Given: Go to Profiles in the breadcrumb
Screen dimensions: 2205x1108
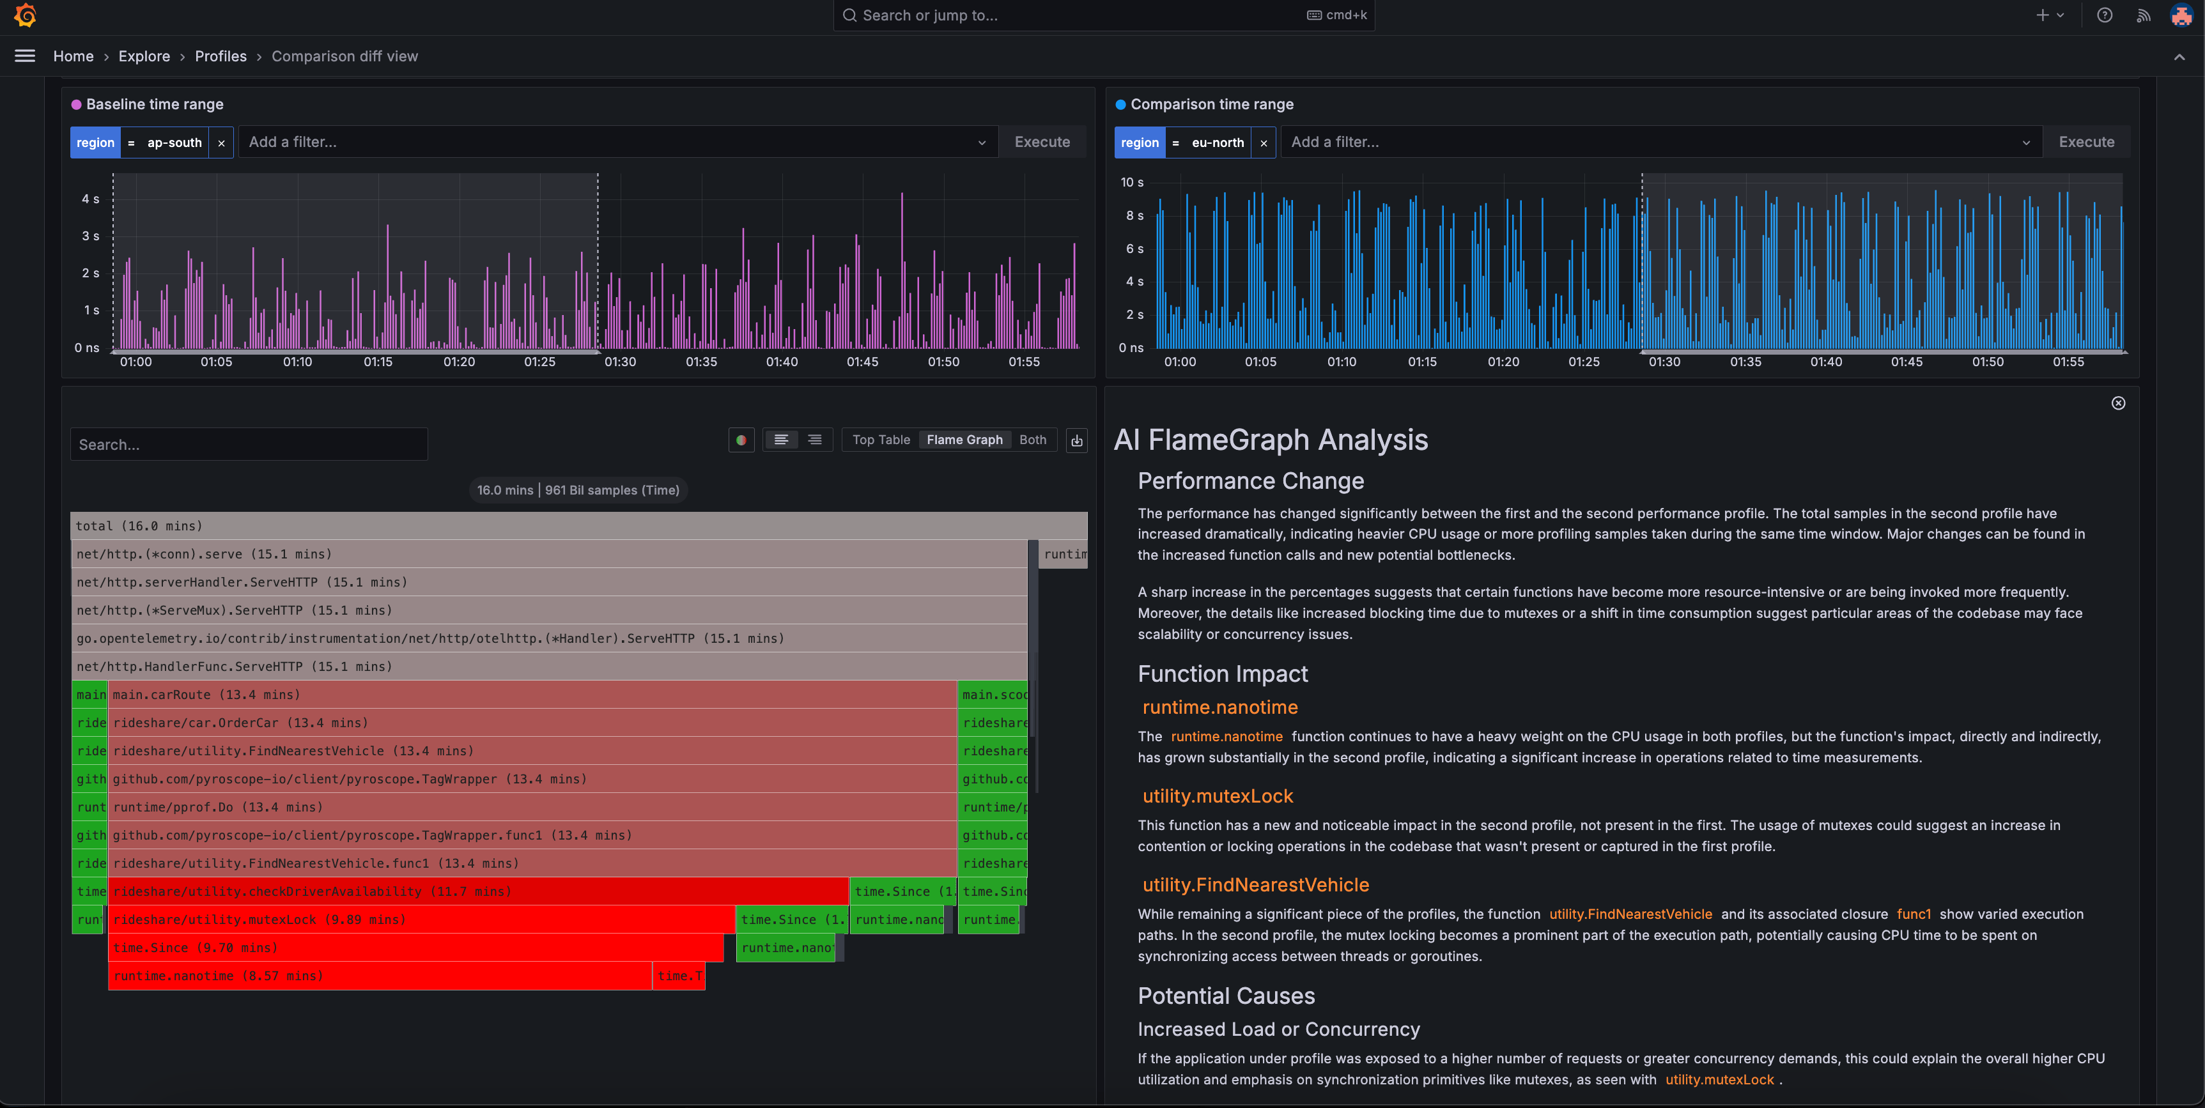Looking at the screenshot, I should tap(220, 56).
